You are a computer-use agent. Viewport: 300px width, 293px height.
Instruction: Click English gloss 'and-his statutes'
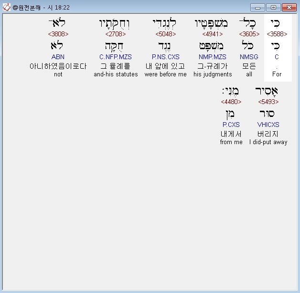click(x=116, y=74)
